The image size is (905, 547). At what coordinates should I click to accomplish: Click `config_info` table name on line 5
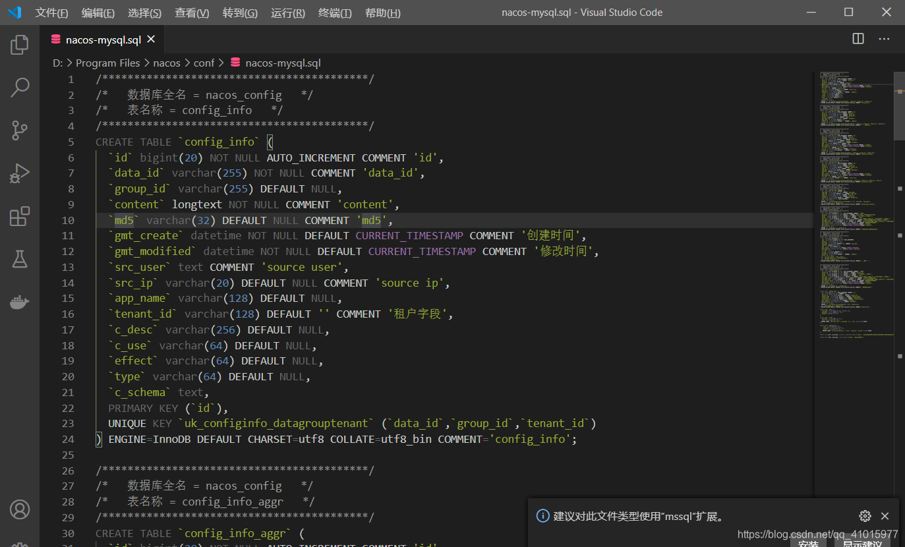[219, 142]
